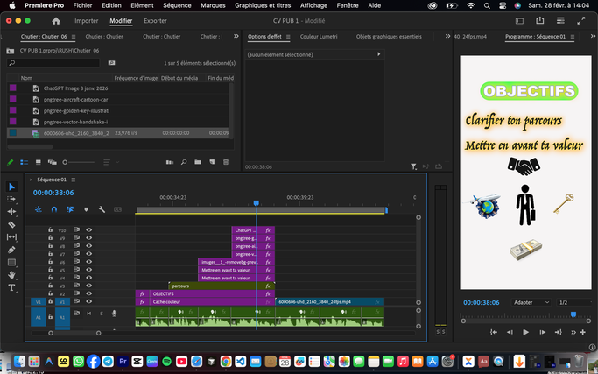Hide track V10 with its eye icon
The width and height of the screenshot is (598, 374).
88,230
